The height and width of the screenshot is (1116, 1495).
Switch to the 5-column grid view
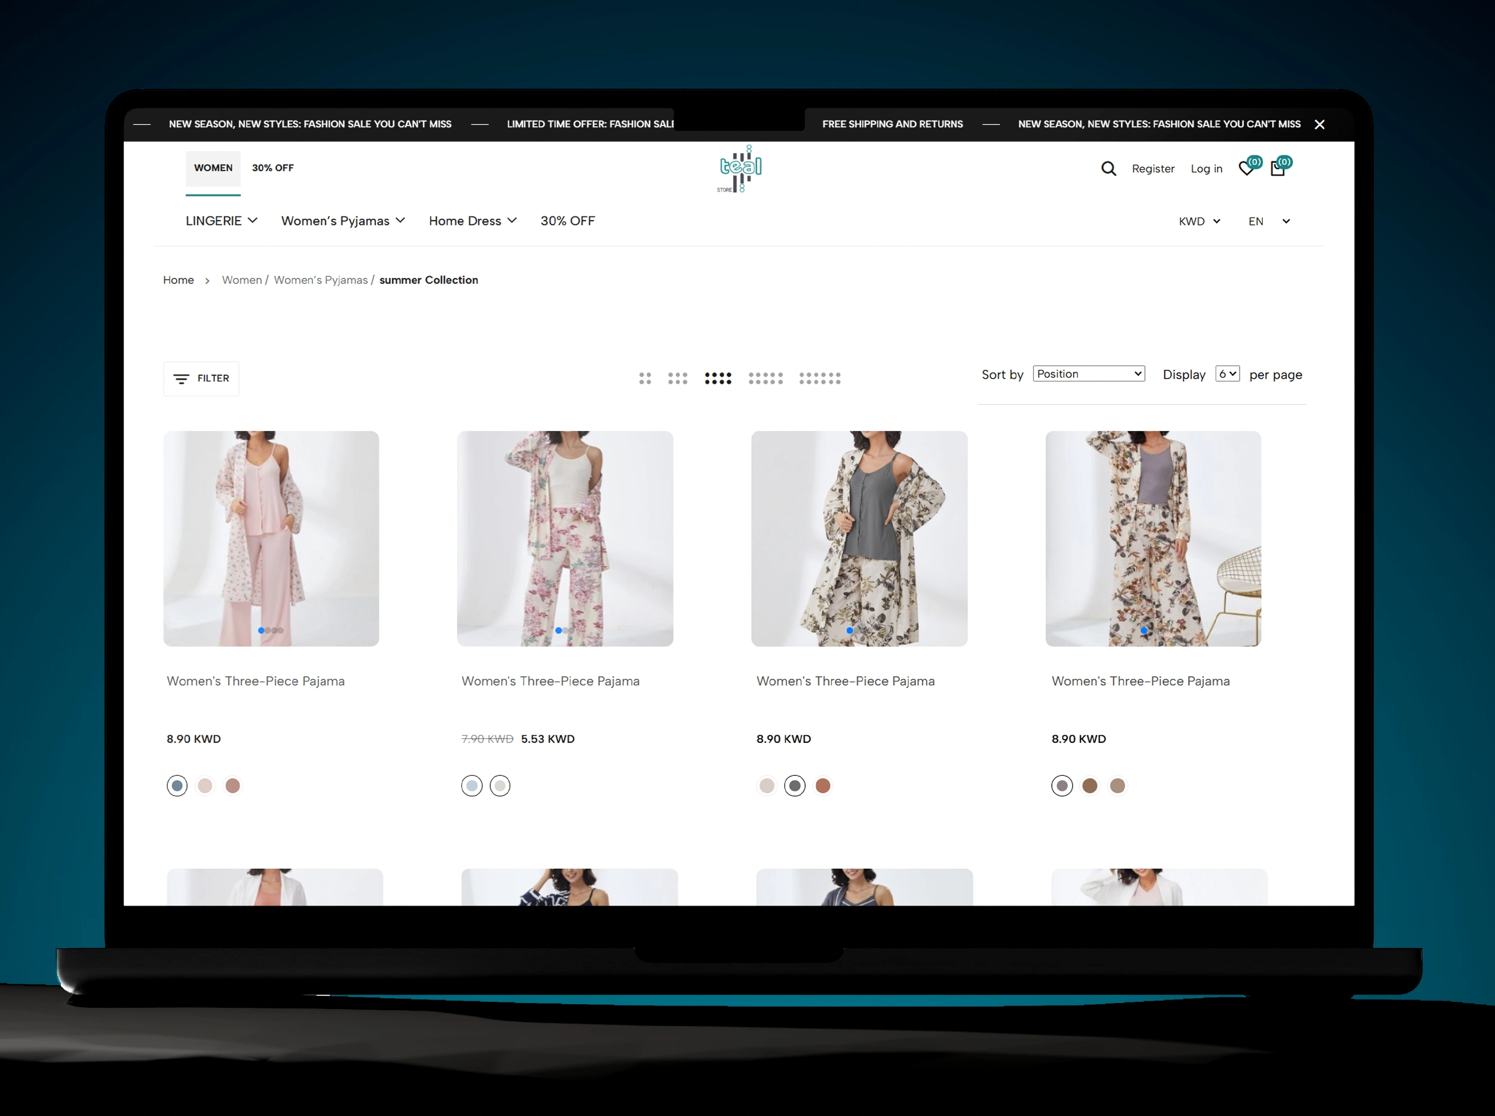click(767, 378)
